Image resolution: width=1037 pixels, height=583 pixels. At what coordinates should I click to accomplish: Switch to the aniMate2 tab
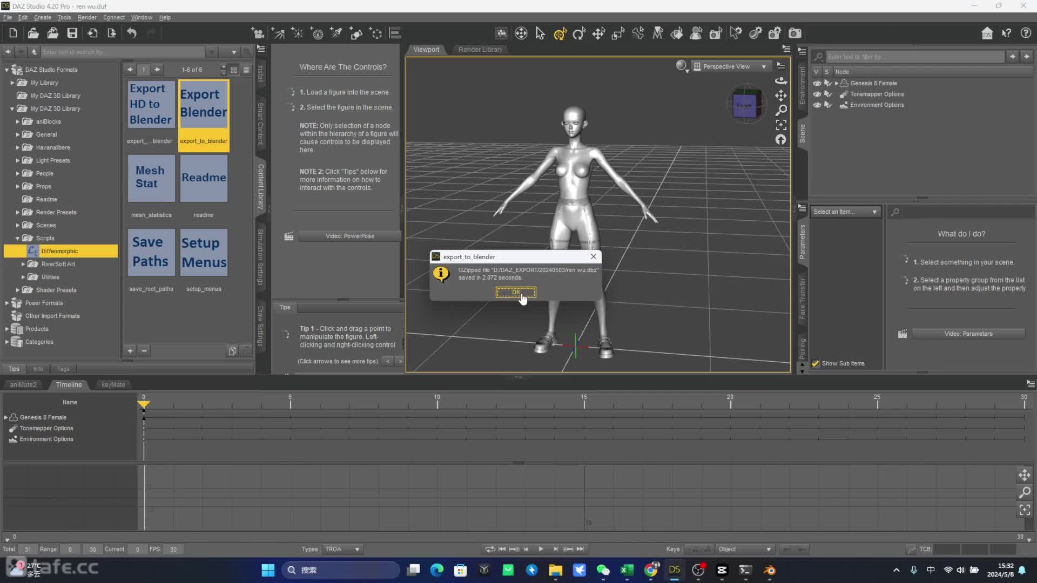click(x=23, y=384)
